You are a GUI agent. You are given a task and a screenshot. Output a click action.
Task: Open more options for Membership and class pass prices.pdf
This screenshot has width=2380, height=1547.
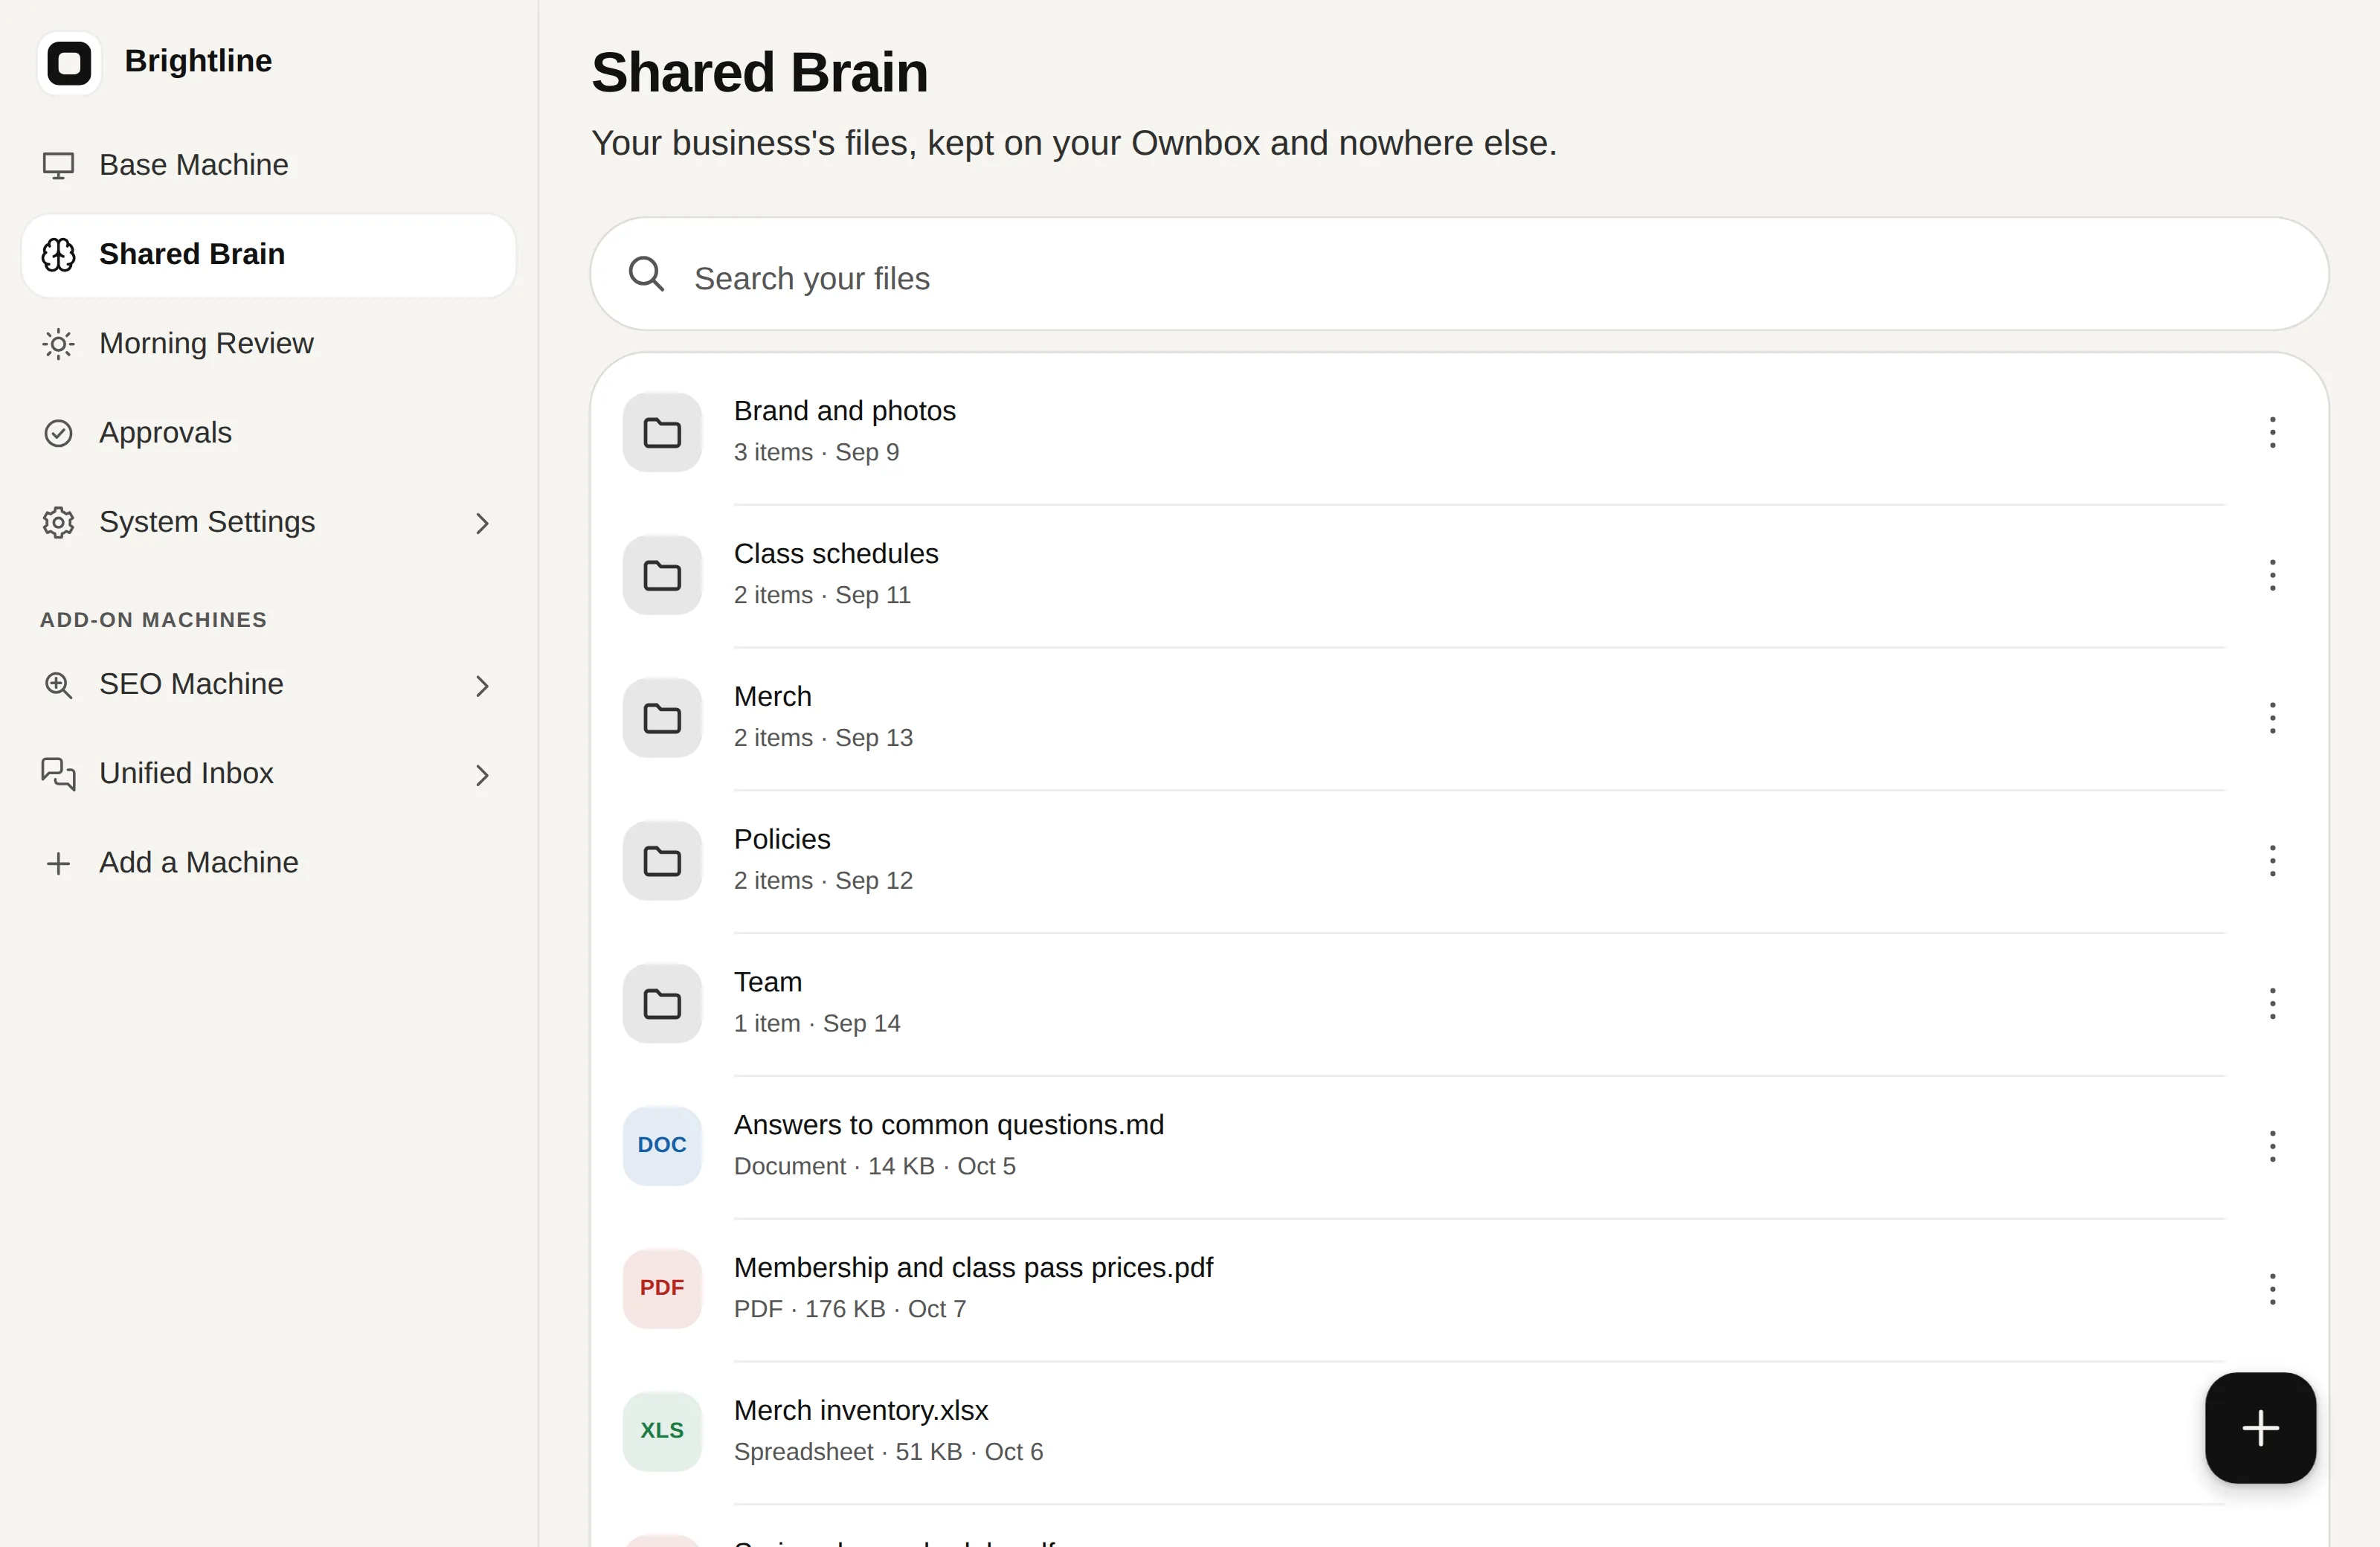(2272, 1289)
